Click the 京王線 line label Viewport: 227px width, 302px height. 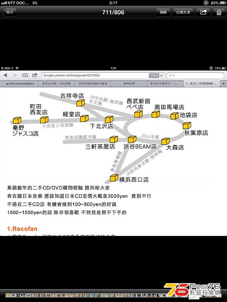(x=95, y=102)
